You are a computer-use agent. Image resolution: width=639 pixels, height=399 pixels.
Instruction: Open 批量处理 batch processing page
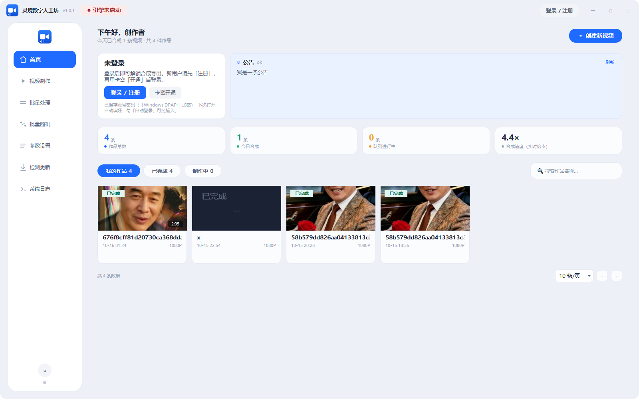point(45,103)
